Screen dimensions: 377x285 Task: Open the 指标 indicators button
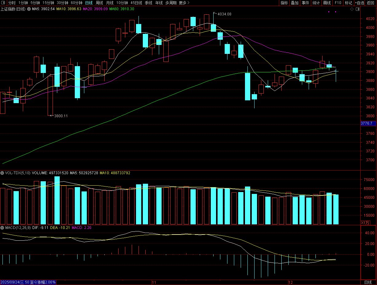click(x=284, y=3)
